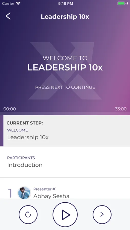Tap the 5:19 PM clock in the status bar
Screen dimensions: 130x230
(66, 4)
